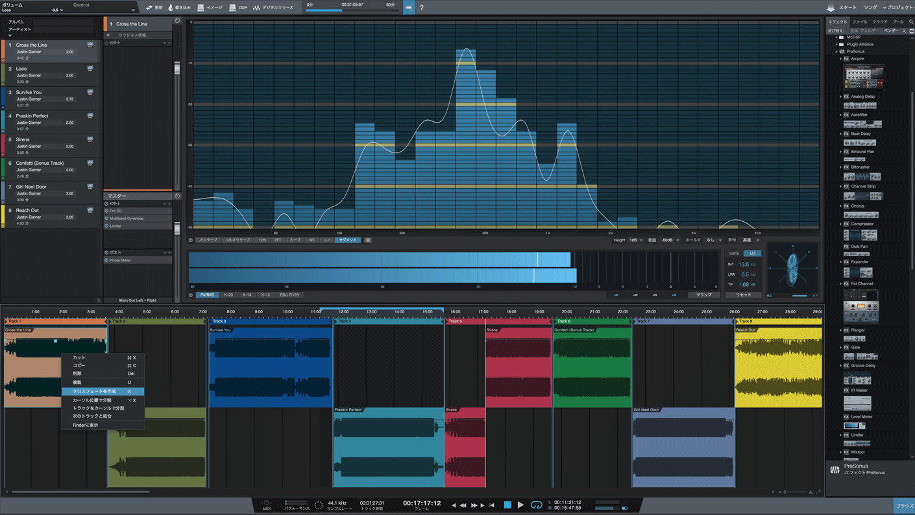Image resolution: width=915 pixels, height=515 pixels.
Task: Click the ブラウズ button at bottom right
Action: pyautogui.click(x=904, y=506)
